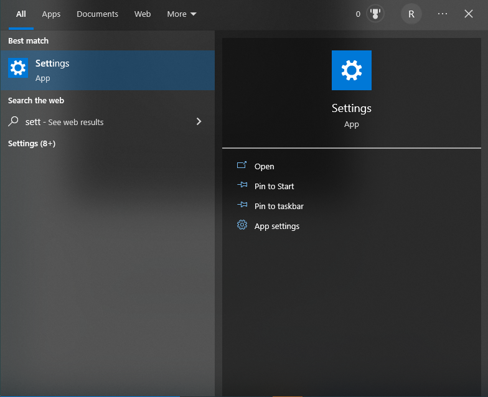Click the 'Best match' heading
This screenshot has height=397, width=488.
pos(29,41)
